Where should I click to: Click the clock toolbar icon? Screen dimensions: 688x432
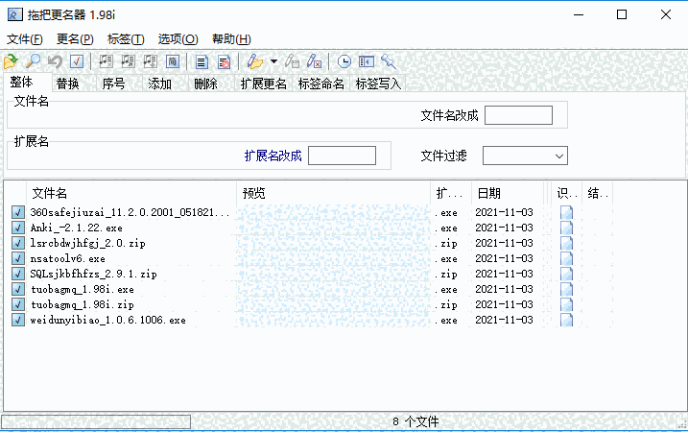pos(344,61)
